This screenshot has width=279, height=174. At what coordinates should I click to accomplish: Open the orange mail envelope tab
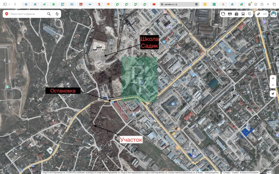pos(108,4)
